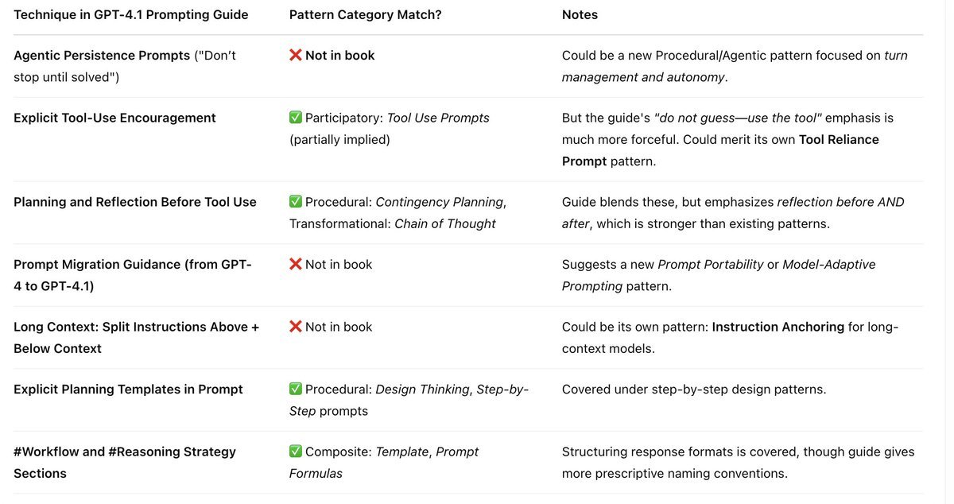This screenshot has height=504, width=954.
Task: Click italic 'Prompt Portability' text
Action: [x=711, y=264]
